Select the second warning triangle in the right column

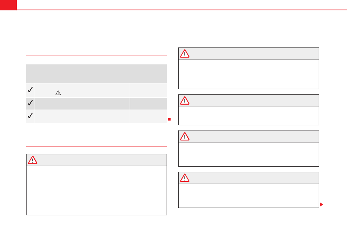(185, 101)
